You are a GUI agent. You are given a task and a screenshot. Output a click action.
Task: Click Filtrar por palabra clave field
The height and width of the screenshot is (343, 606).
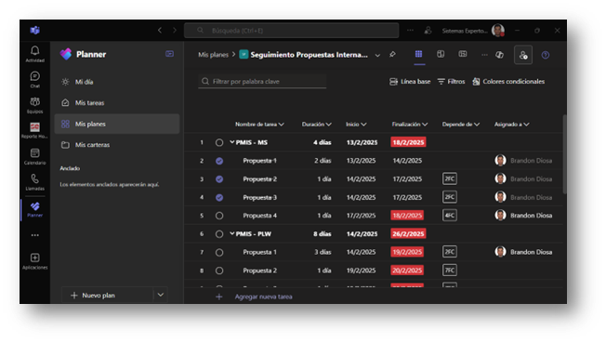pos(262,82)
